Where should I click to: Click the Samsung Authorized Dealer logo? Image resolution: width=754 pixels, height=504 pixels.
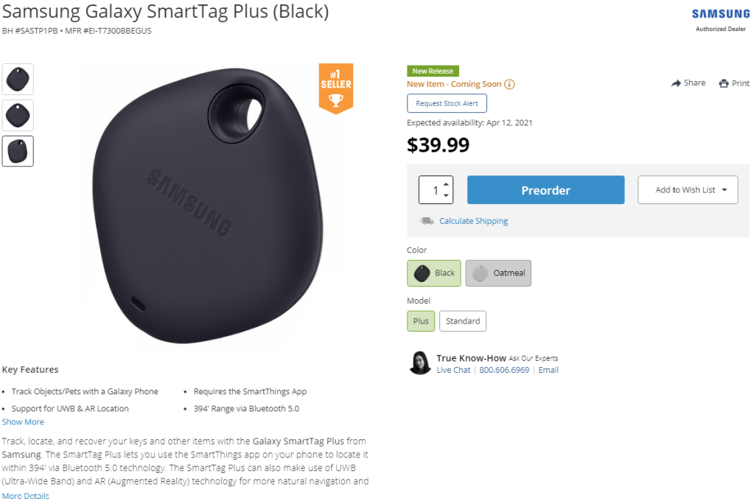pos(720,20)
